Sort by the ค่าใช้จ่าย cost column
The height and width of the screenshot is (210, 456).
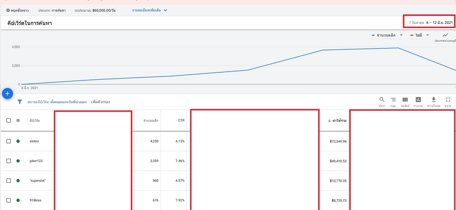pyautogui.click(x=337, y=120)
